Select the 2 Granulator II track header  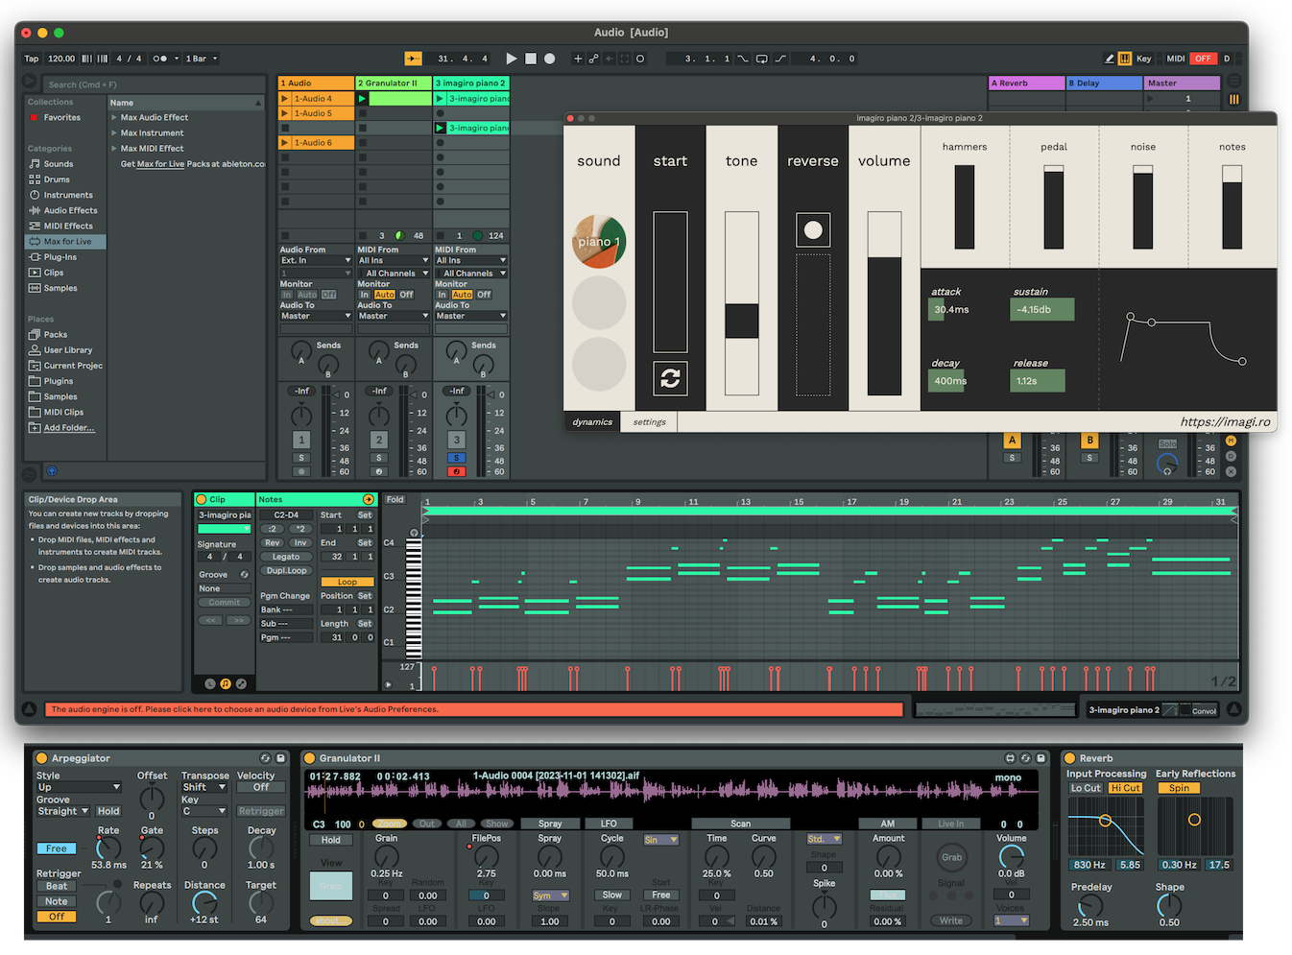394,84
